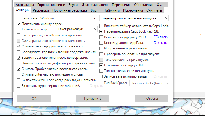This screenshot has height=116, width=205.
Task: Enable the Запускать с Windows checkbox
Action: (x=19, y=18)
